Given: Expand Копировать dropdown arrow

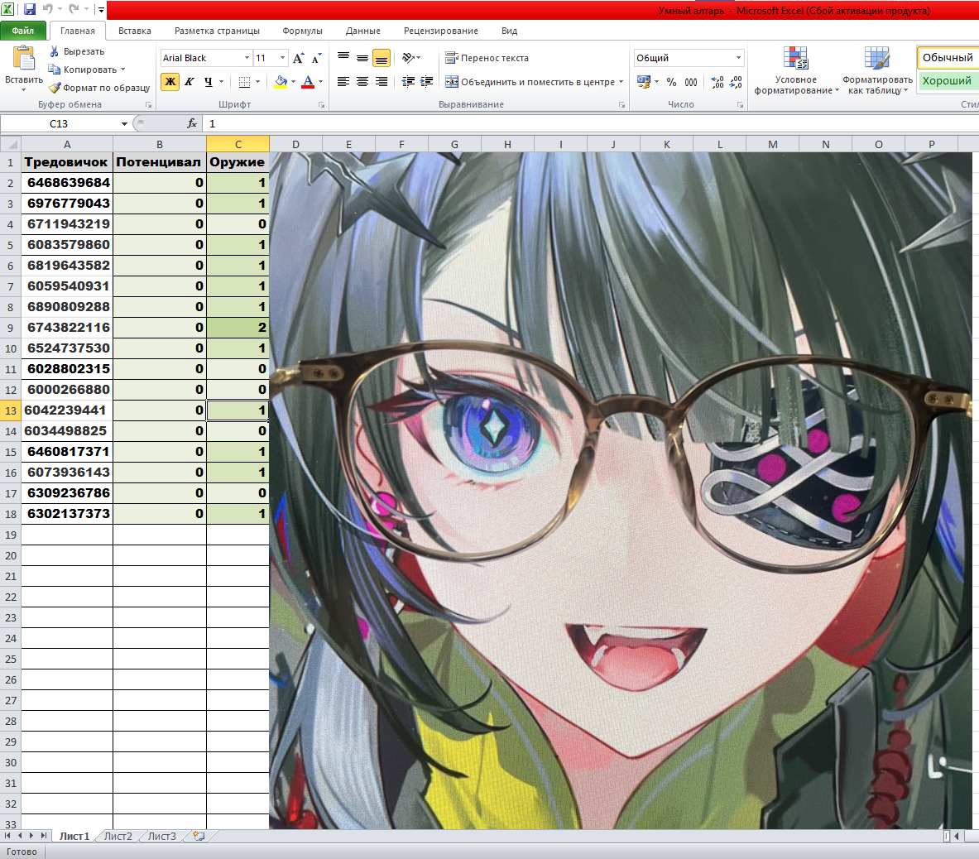Looking at the screenshot, I should [123, 70].
